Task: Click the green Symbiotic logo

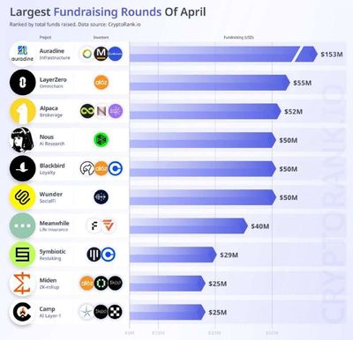Action: [22, 255]
